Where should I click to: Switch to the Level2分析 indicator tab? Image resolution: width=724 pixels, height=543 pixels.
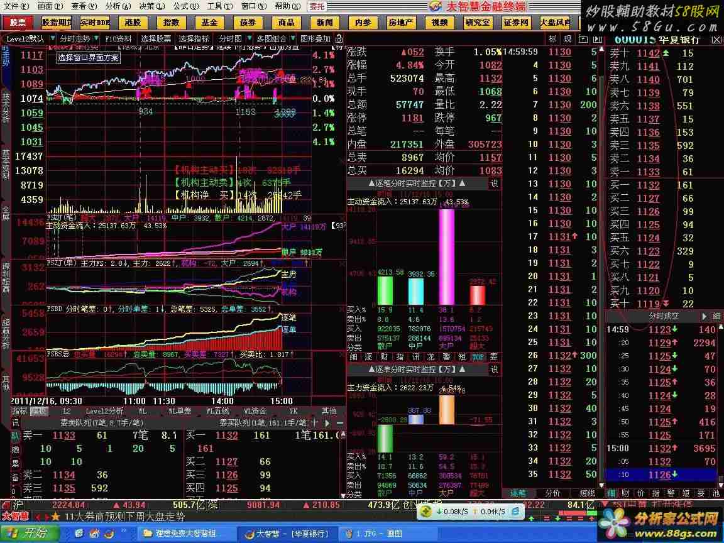104,410
